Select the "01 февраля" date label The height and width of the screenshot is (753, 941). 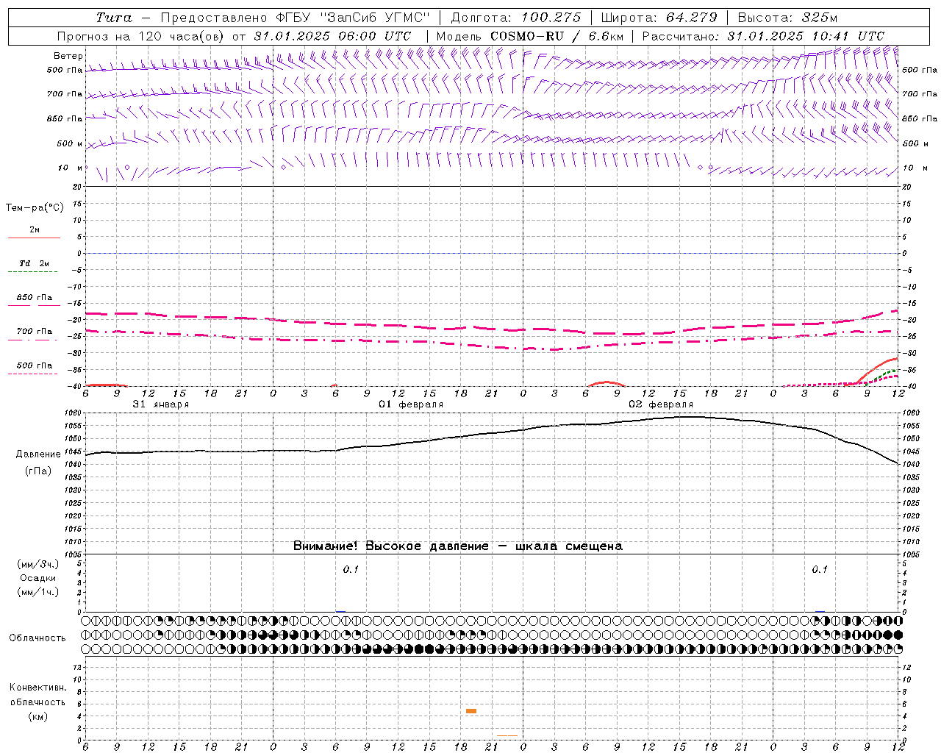[411, 404]
